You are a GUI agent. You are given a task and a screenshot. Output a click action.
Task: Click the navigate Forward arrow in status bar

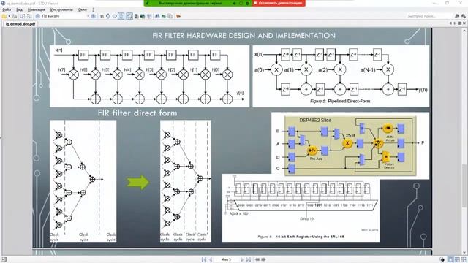click(264, 260)
